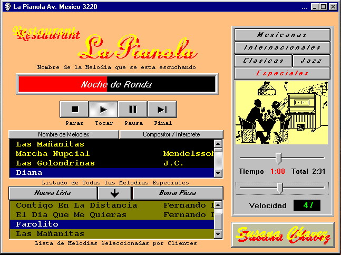This screenshot has width=341, height=255.
Task: Click the J.C. composer entry
Action: click(173, 163)
